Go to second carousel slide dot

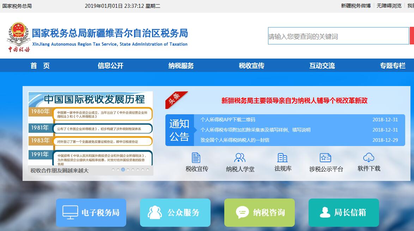[118, 170]
